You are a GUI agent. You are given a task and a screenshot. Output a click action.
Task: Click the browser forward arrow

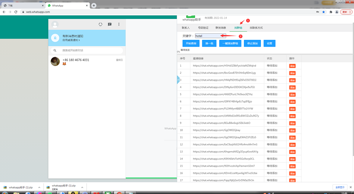pos(10,12)
